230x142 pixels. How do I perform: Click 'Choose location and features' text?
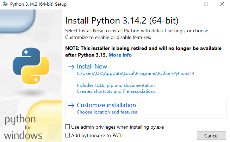107,112
